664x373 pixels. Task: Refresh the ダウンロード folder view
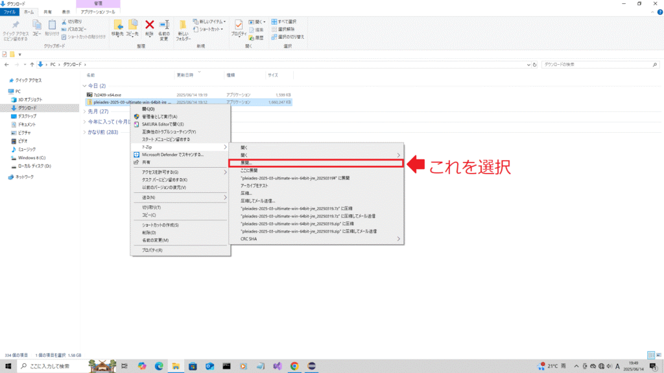(x=535, y=65)
